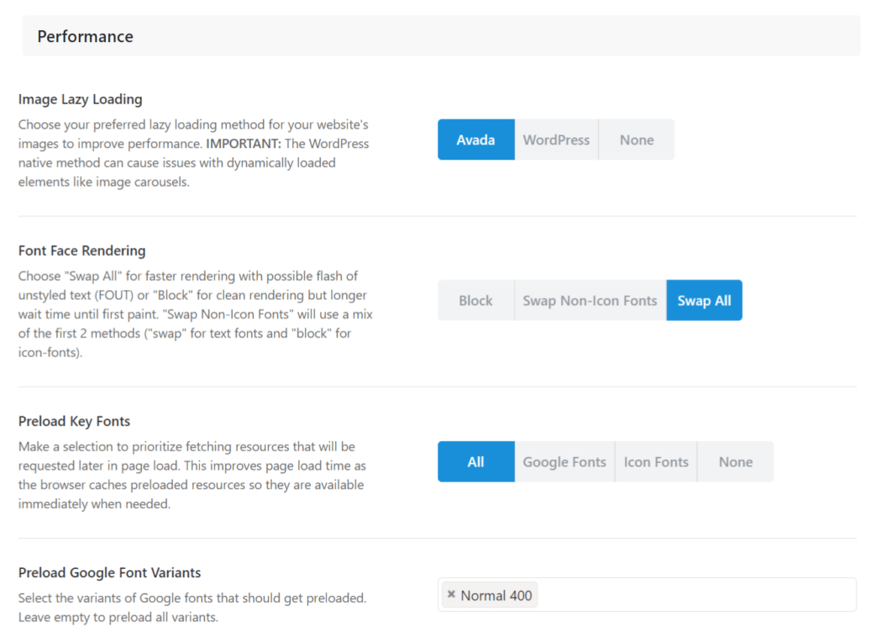Remove the Normal 400 font variant tag
The width and height of the screenshot is (882, 632).
(450, 594)
